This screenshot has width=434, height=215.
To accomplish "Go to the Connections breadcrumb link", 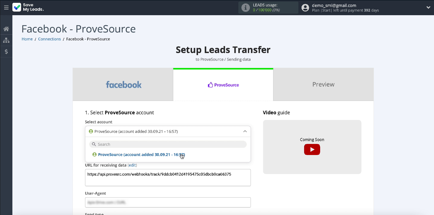I will coord(49,39).
